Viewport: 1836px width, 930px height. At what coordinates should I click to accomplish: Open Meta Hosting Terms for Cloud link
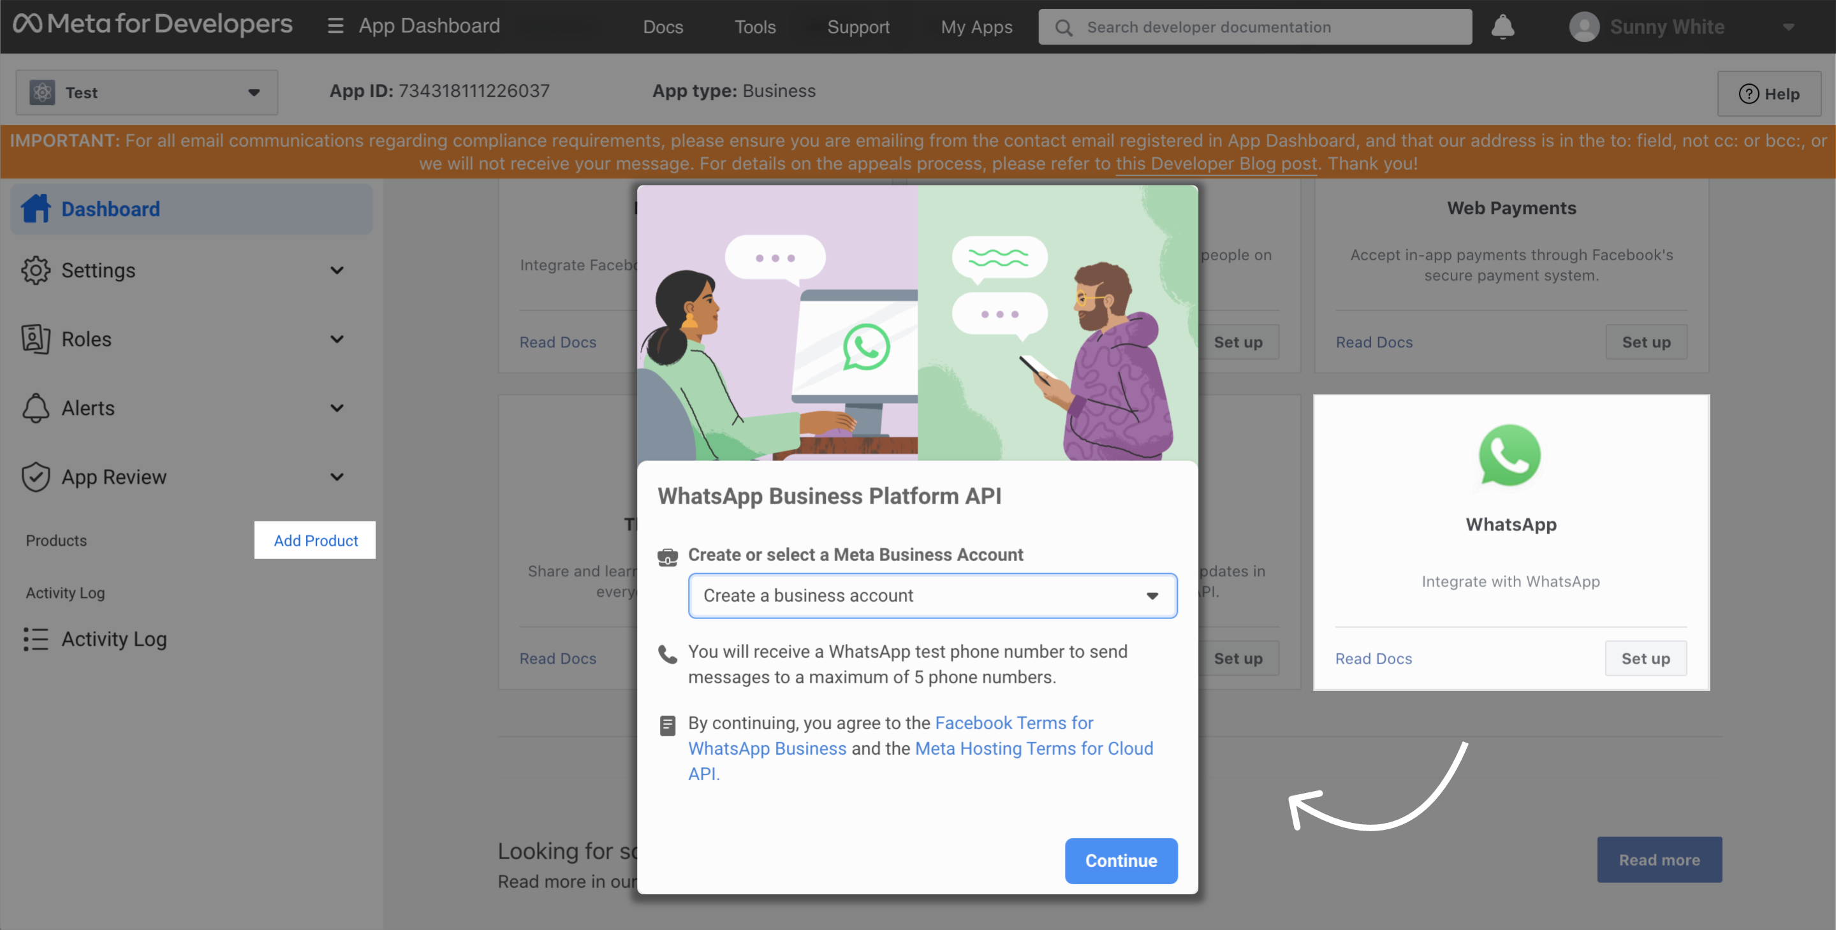coord(1032,748)
